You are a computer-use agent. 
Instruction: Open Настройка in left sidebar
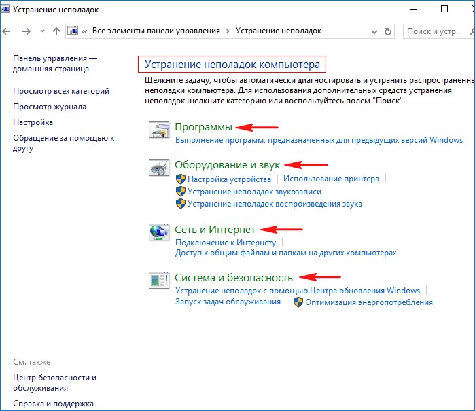(33, 122)
